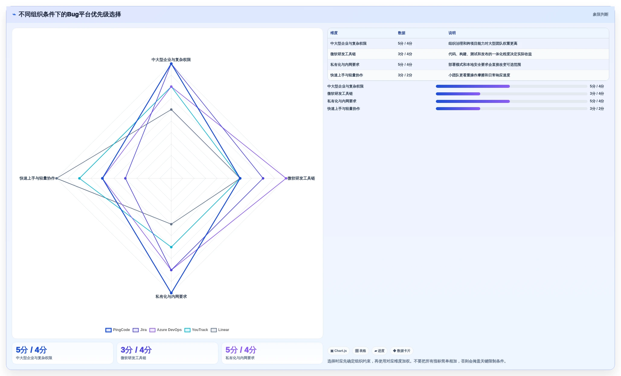Click the description 小团队更看重操作摩擦和日常响应速度
The image size is (621, 376).
479,75
